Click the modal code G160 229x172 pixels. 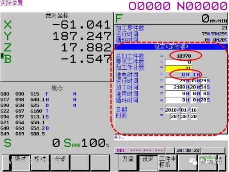tap(36, 111)
